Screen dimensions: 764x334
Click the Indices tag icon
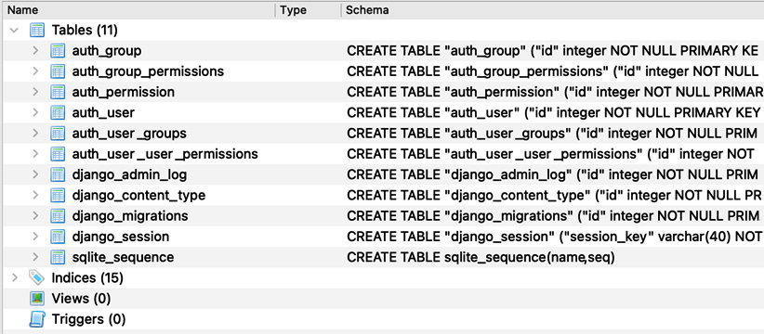[37, 277]
